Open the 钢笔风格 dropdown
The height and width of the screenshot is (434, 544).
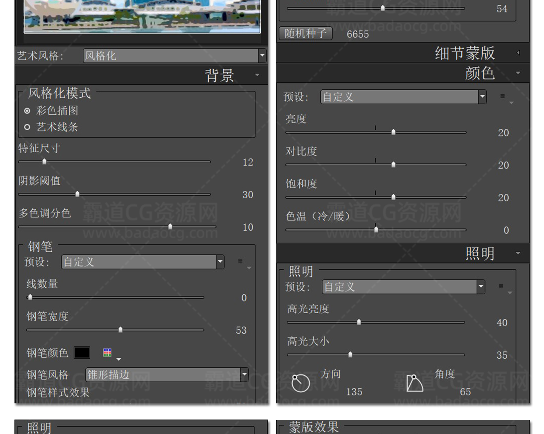tap(244, 374)
